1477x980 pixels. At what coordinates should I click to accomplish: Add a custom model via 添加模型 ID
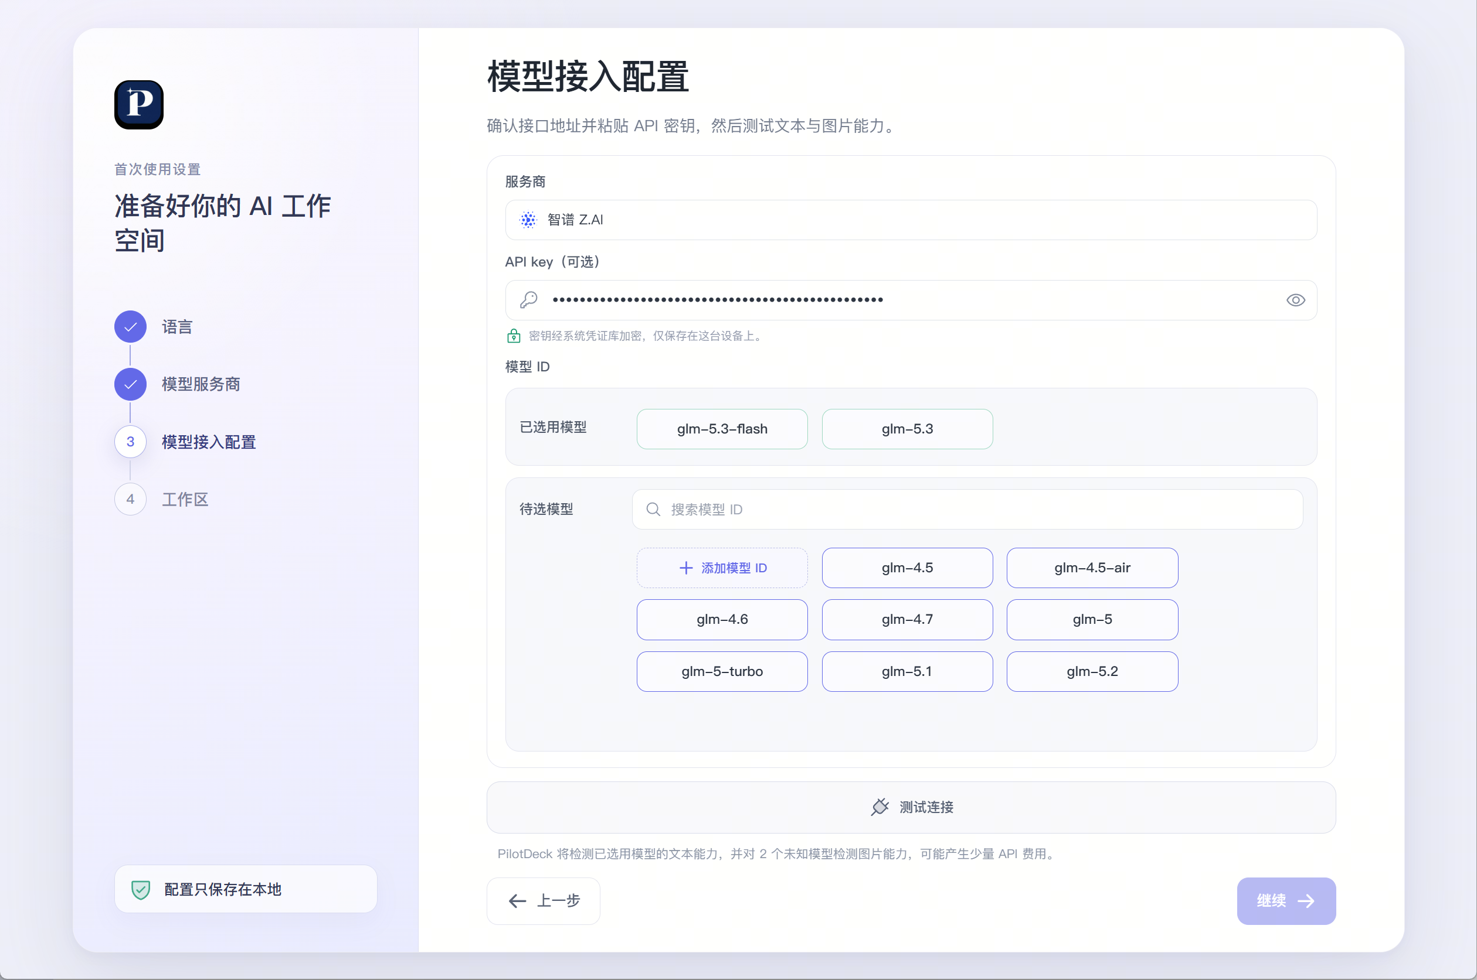(x=722, y=568)
